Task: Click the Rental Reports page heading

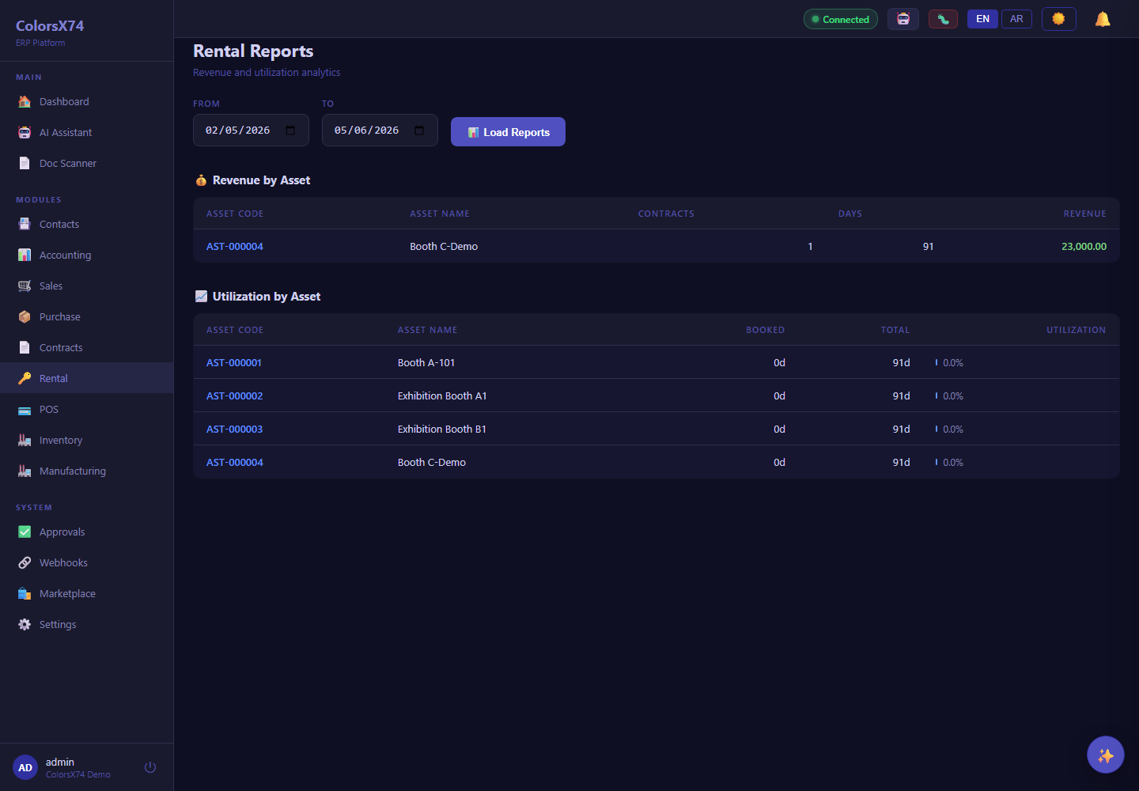Action: [253, 51]
